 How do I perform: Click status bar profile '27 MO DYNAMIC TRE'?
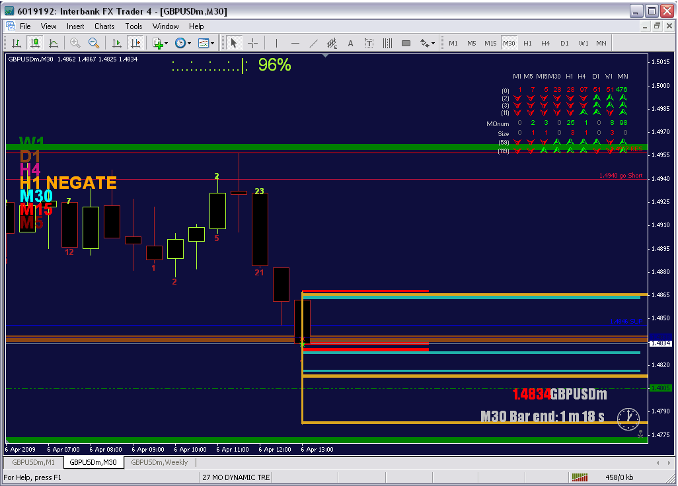pyautogui.click(x=236, y=477)
